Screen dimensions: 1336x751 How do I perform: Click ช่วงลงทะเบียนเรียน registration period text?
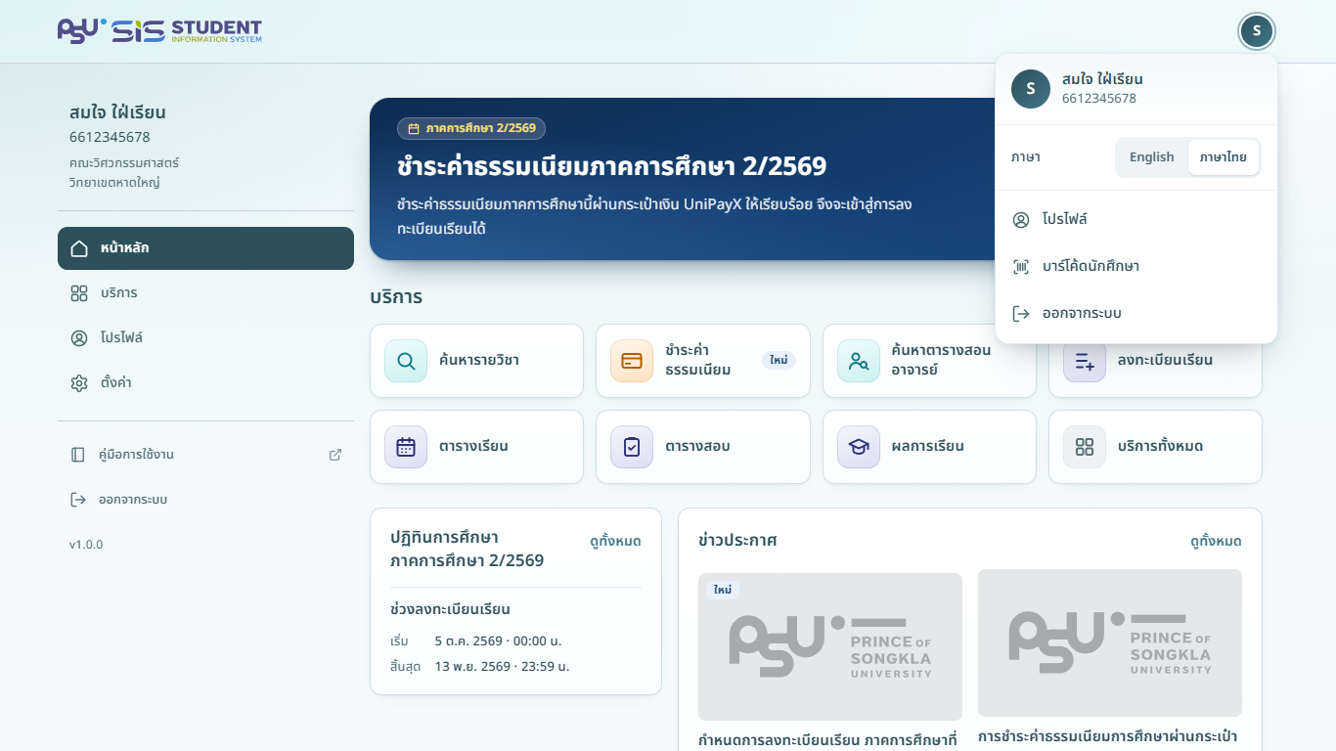(x=450, y=609)
